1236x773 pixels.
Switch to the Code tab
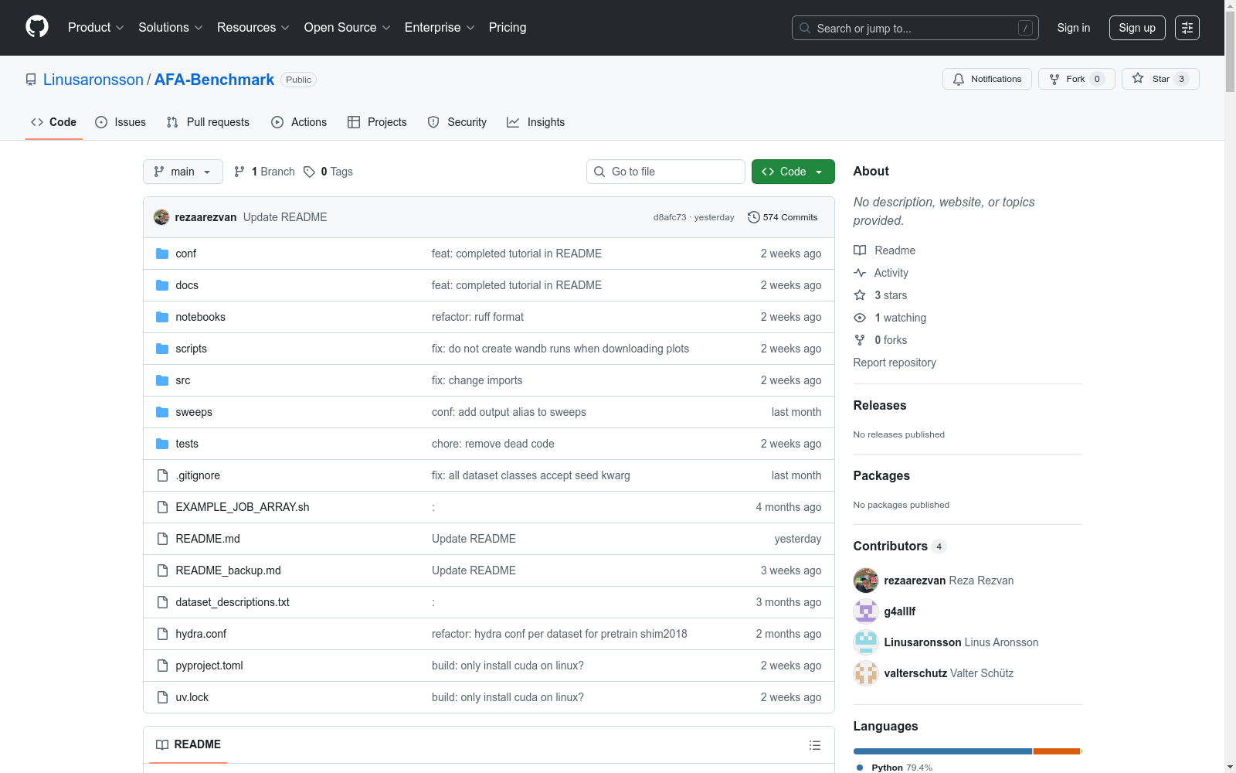click(54, 122)
